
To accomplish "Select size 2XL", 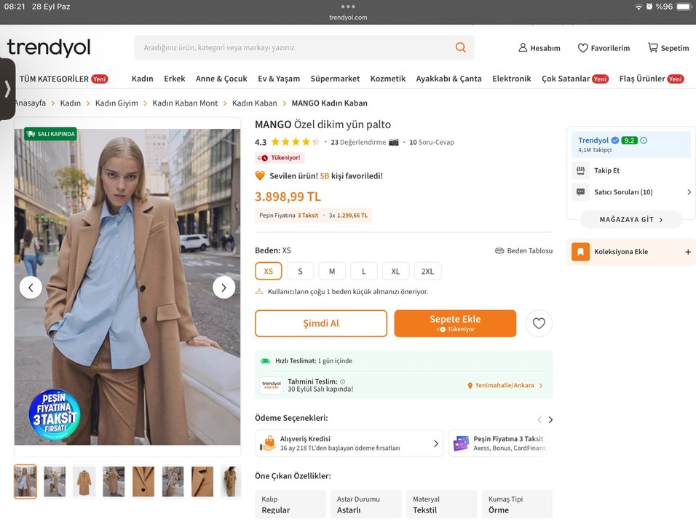I will [427, 271].
